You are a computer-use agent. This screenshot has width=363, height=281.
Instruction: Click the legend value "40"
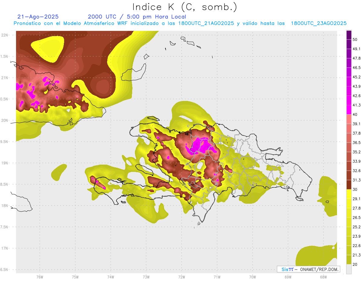point(355,115)
